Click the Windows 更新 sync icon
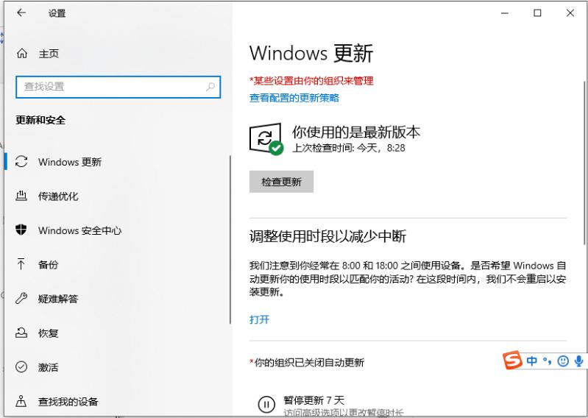 [x=21, y=162]
